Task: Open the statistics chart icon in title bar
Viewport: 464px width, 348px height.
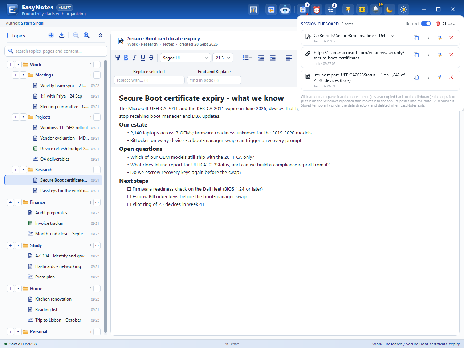Action: click(253, 9)
